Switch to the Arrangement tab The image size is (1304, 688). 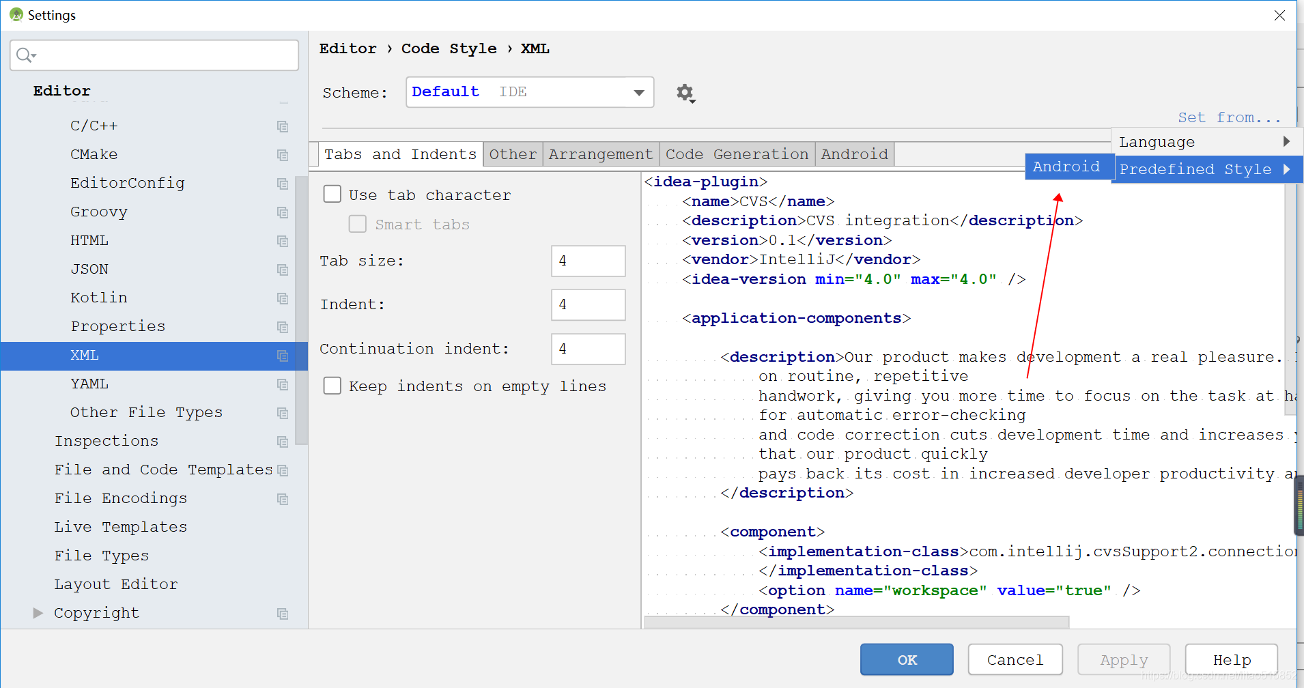click(x=600, y=154)
